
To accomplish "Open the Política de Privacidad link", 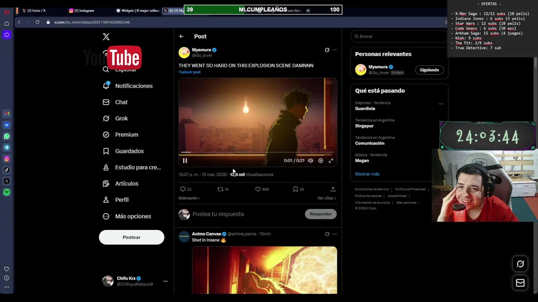I will pos(410,190).
